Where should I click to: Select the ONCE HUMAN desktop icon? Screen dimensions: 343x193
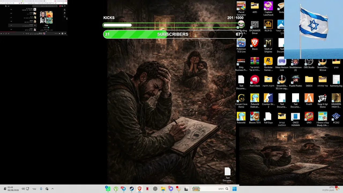[x=295, y=119]
